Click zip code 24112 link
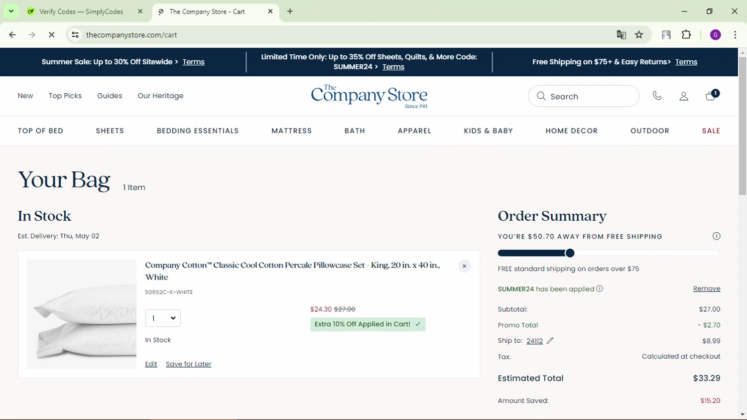Viewport: 747px width, 420px height. [534, 341]
